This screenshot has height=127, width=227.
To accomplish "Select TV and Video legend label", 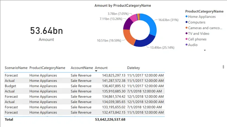I will point(199,34).
